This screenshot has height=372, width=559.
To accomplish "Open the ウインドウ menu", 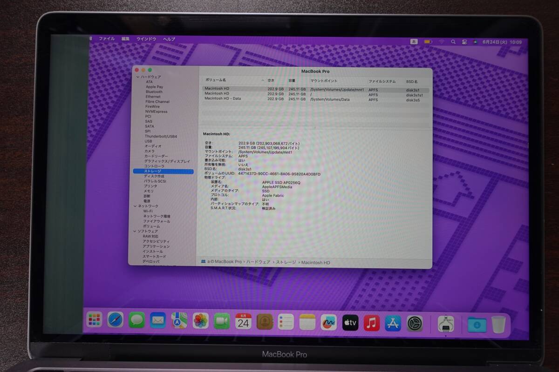I will [x=146, y=39].
